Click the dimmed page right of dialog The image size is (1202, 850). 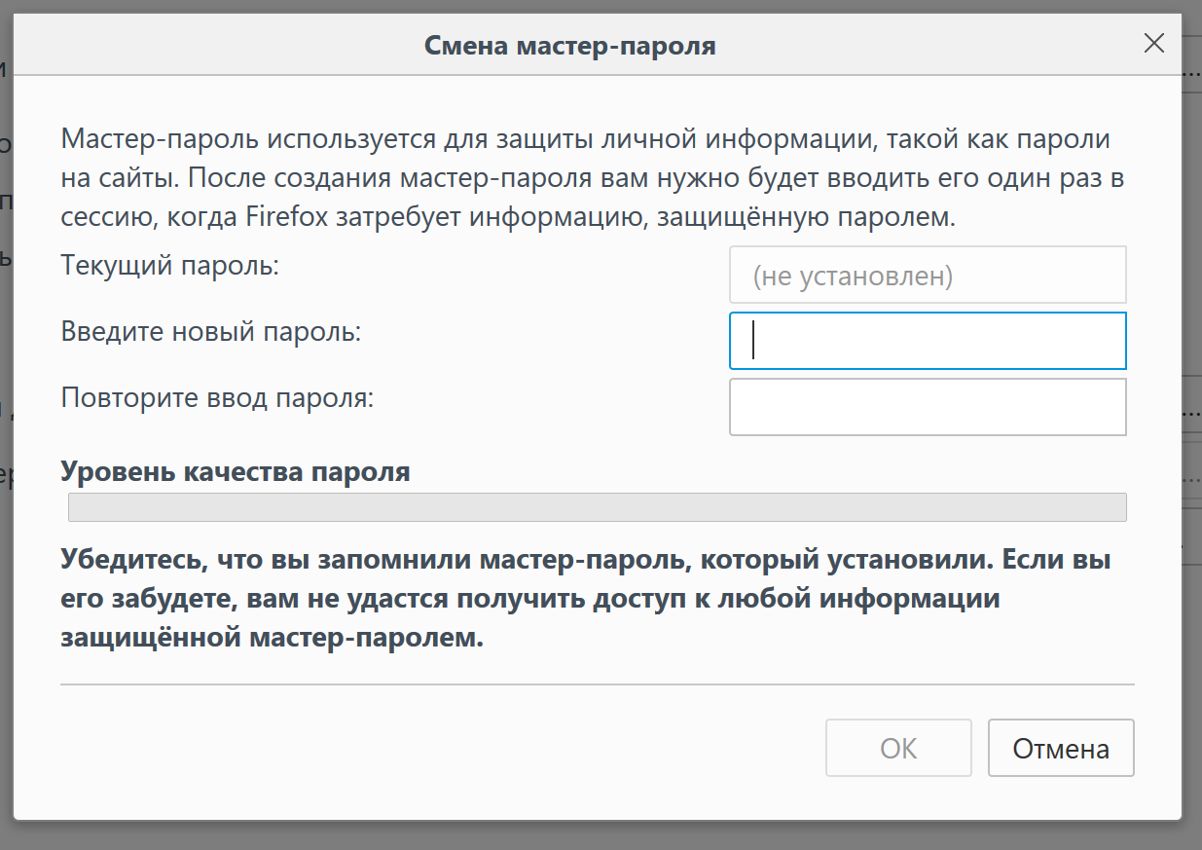point(1192,292)
